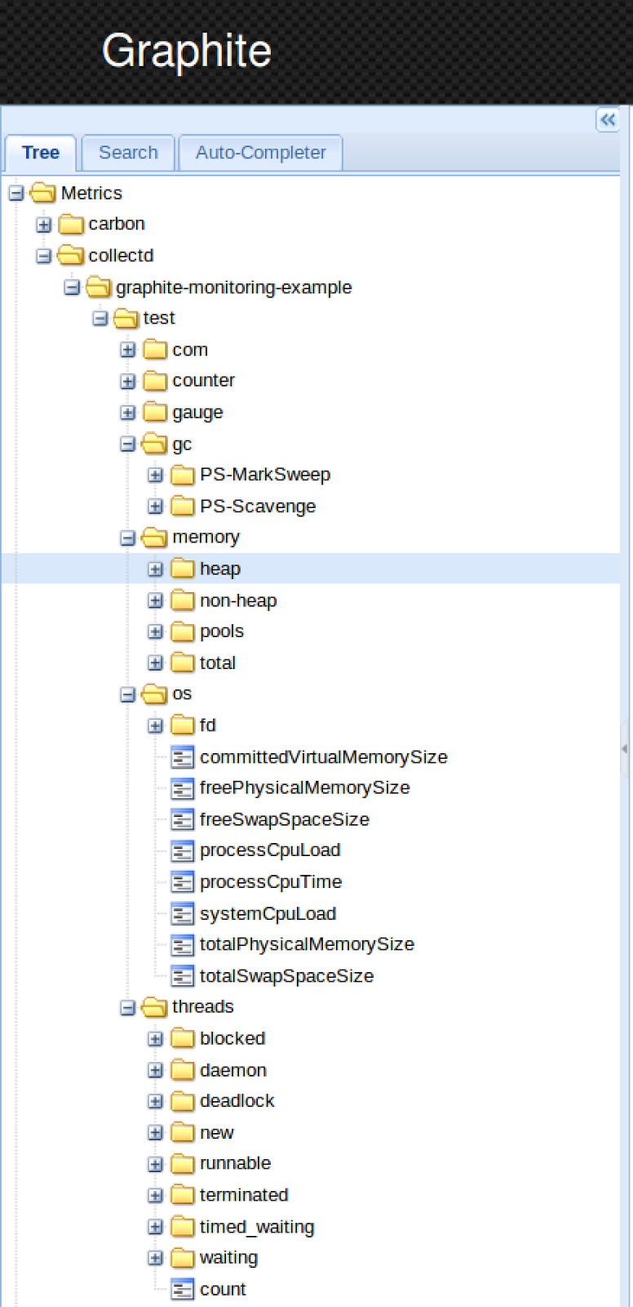The height and width of the screenshot is (1307, 633).
Task: Click the pools folder icon
Action: [x=183, y=631]
